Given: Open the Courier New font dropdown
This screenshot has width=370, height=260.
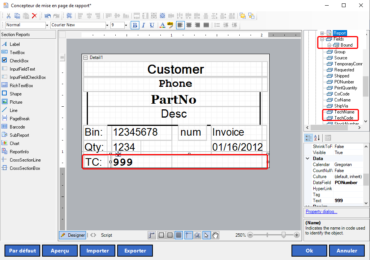Looking at the screenshot, I should 104,25.
